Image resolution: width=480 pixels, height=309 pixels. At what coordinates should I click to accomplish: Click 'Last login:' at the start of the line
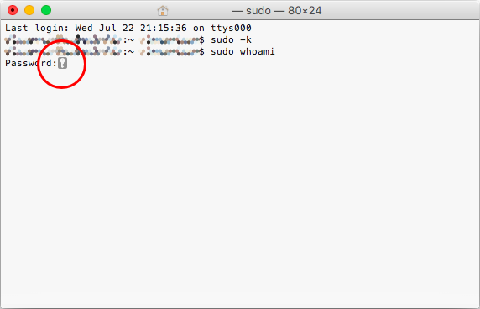(37, 28)
